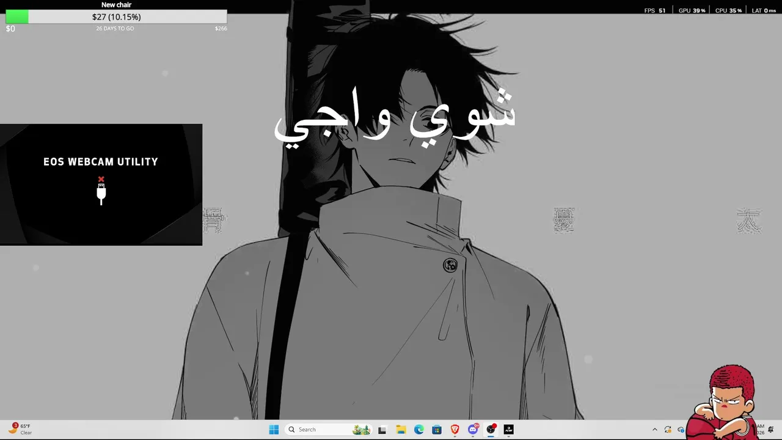Click the Arabic subtitle text overlay
Screen dimensions: 782x440
click(x=395, y=117)
